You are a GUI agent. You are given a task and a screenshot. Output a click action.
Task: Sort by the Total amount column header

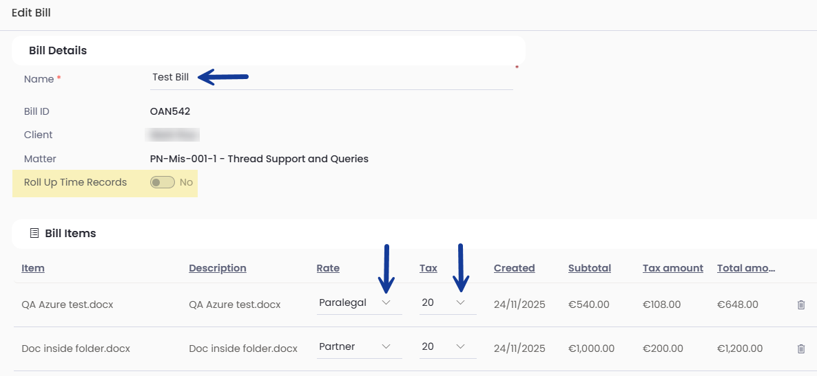pyautogui.click(x=746, y=268)
